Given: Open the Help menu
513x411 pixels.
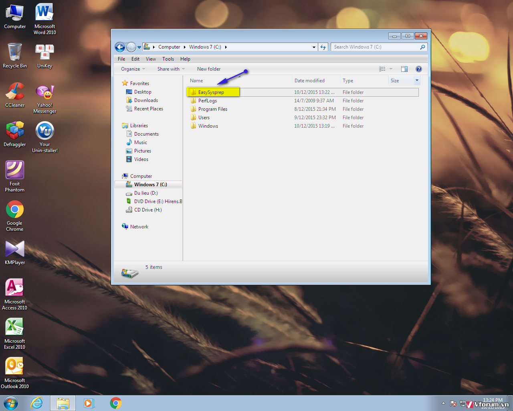Looking at the screenshot, I should click(185, 59).
